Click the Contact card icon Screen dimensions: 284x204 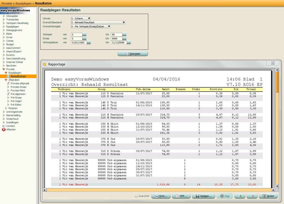click(x=4, y=126)
